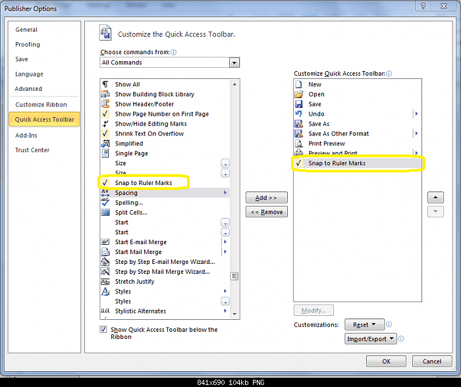Click the commands list scroll down arrow

(234, 314)
